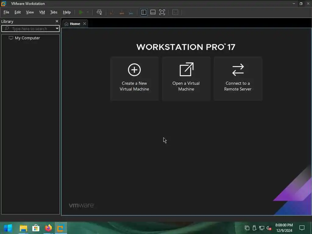Viewport: 312px width, 234px height.
Task: Click the taskbar clock showing 8:08:00 PM
Action: click(284, 225)
